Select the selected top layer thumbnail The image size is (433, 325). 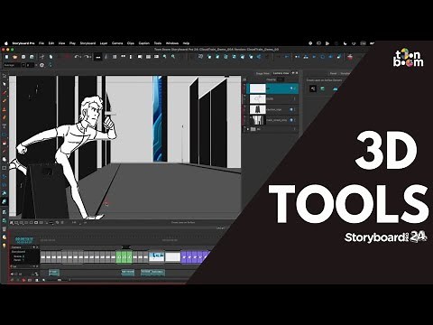point(258,88)
